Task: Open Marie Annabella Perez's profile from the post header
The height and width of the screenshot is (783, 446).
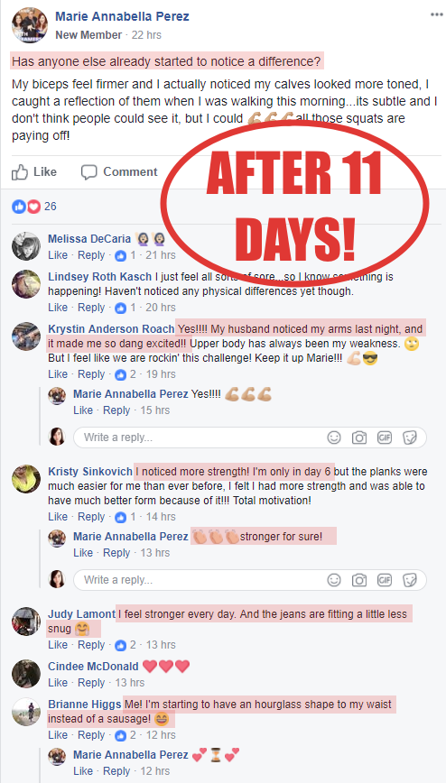Action: click(122, 16)
